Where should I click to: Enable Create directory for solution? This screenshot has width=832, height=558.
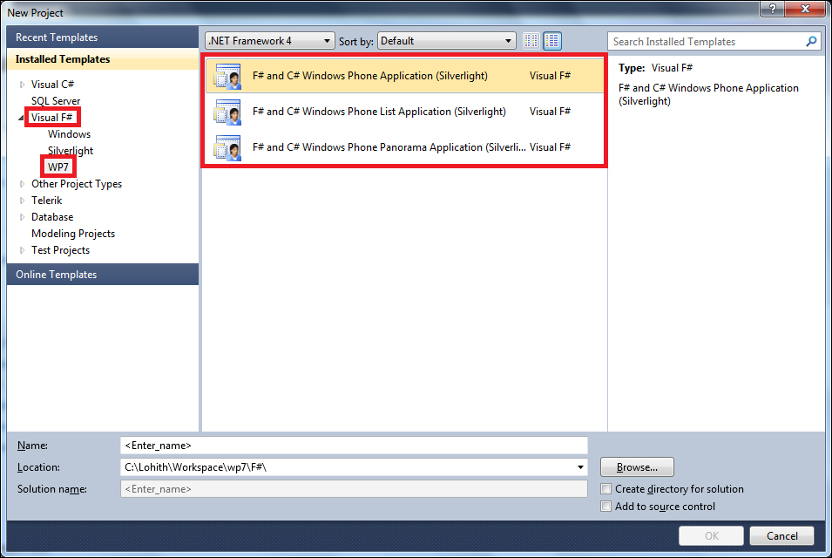(606, 488)
